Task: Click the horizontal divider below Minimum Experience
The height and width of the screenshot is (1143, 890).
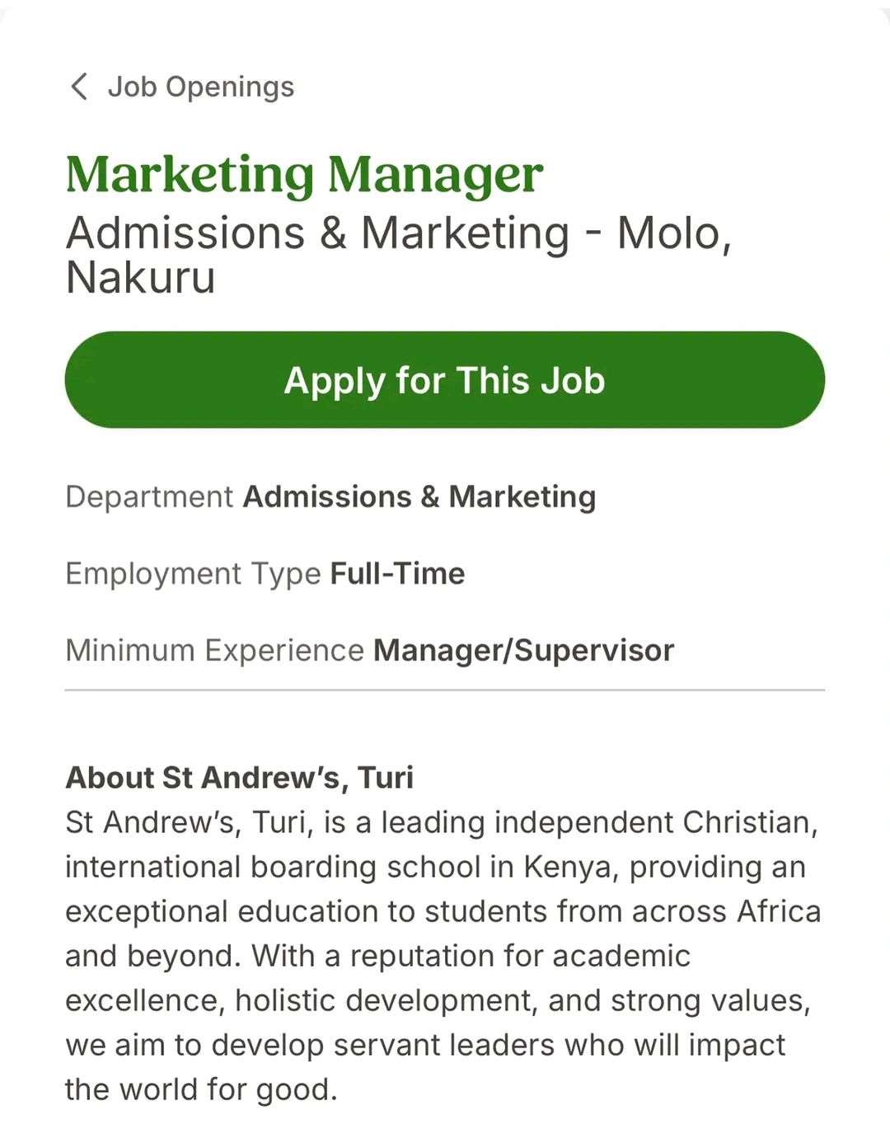Action: point(445,689)
